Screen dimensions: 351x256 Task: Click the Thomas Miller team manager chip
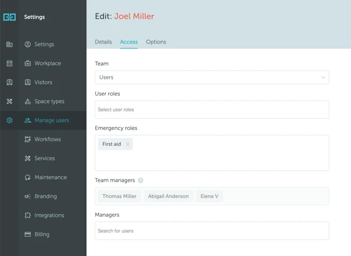[119, 196]
